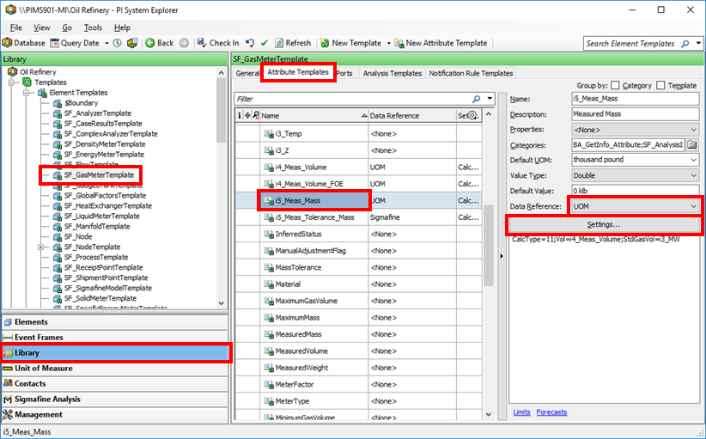Click the Description field Measured Mass
The height and width of the screenshot is (439, 706).
[636, 114]
